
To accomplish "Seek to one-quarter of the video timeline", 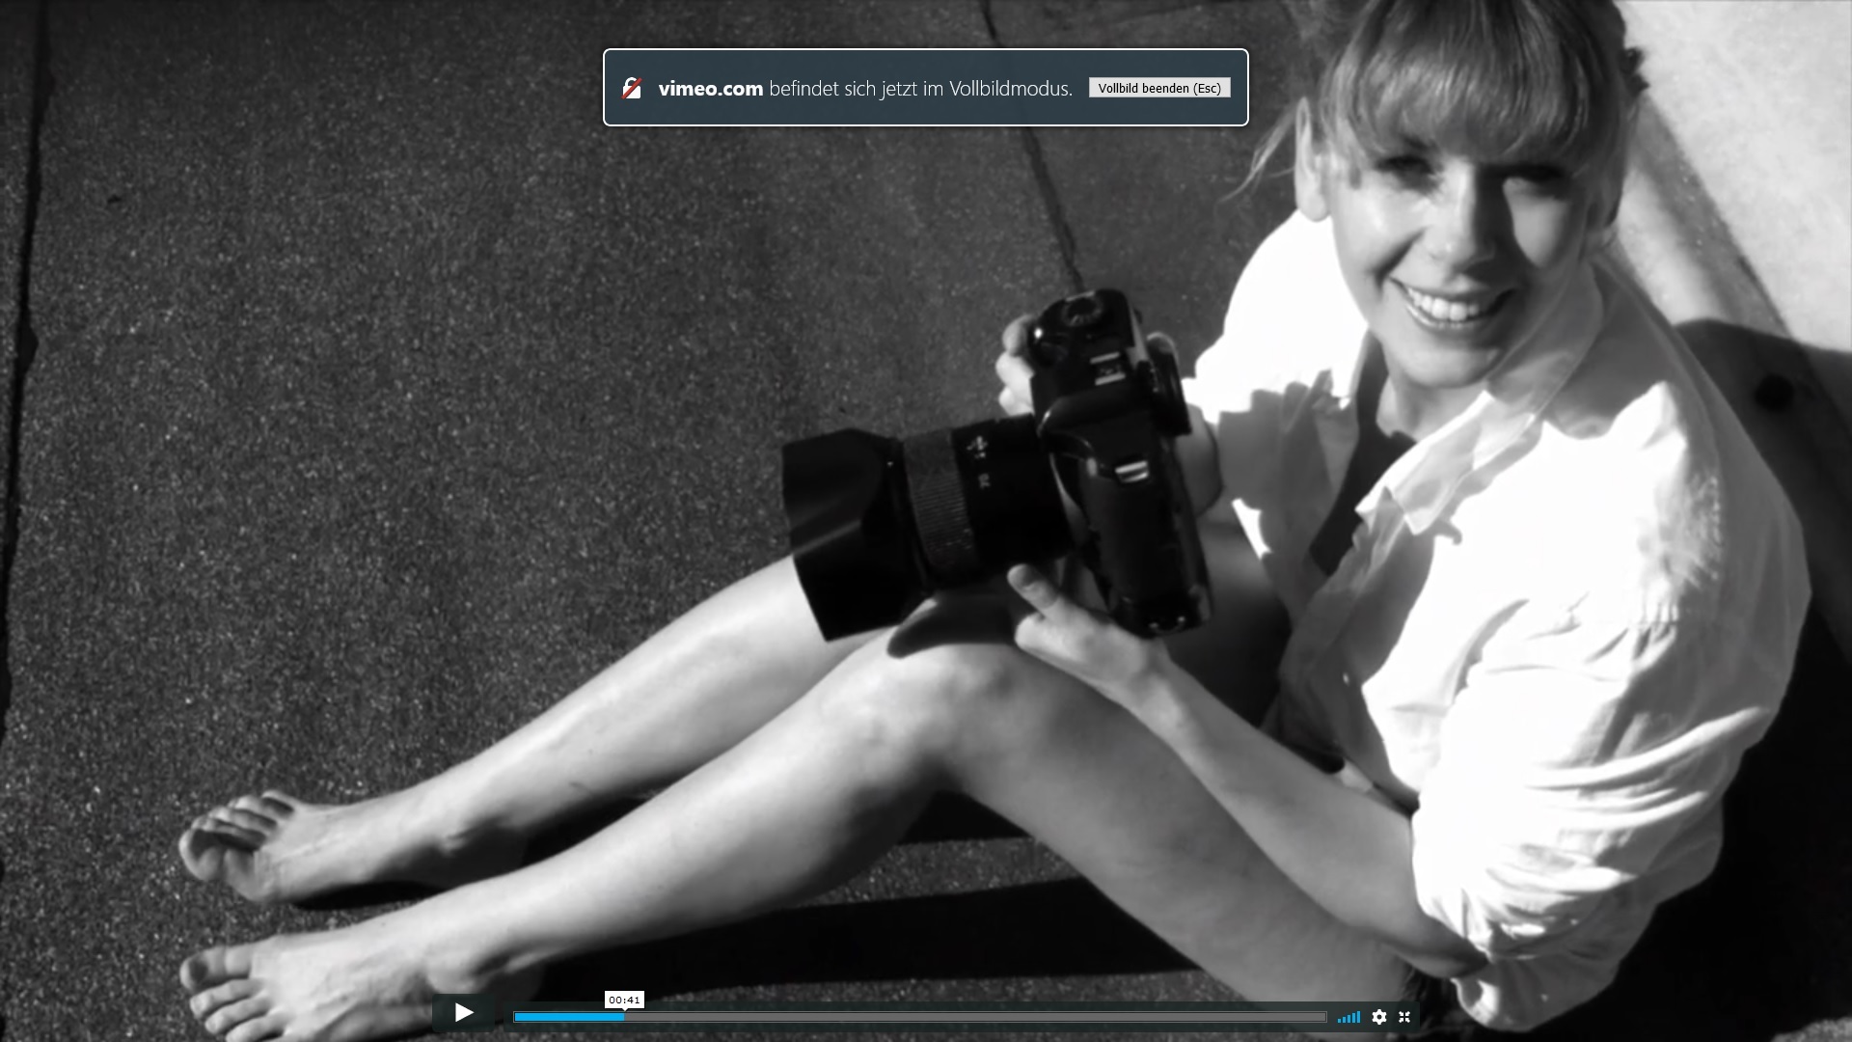I will pos(718,1017).
